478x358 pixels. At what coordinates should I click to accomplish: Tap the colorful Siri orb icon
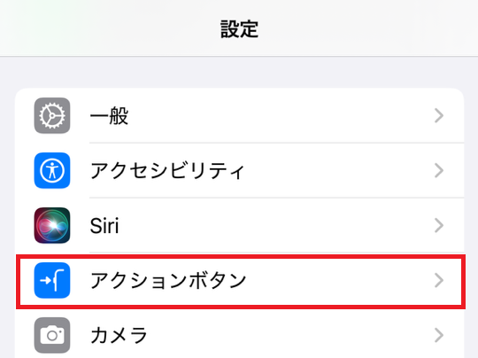(52, 226)
